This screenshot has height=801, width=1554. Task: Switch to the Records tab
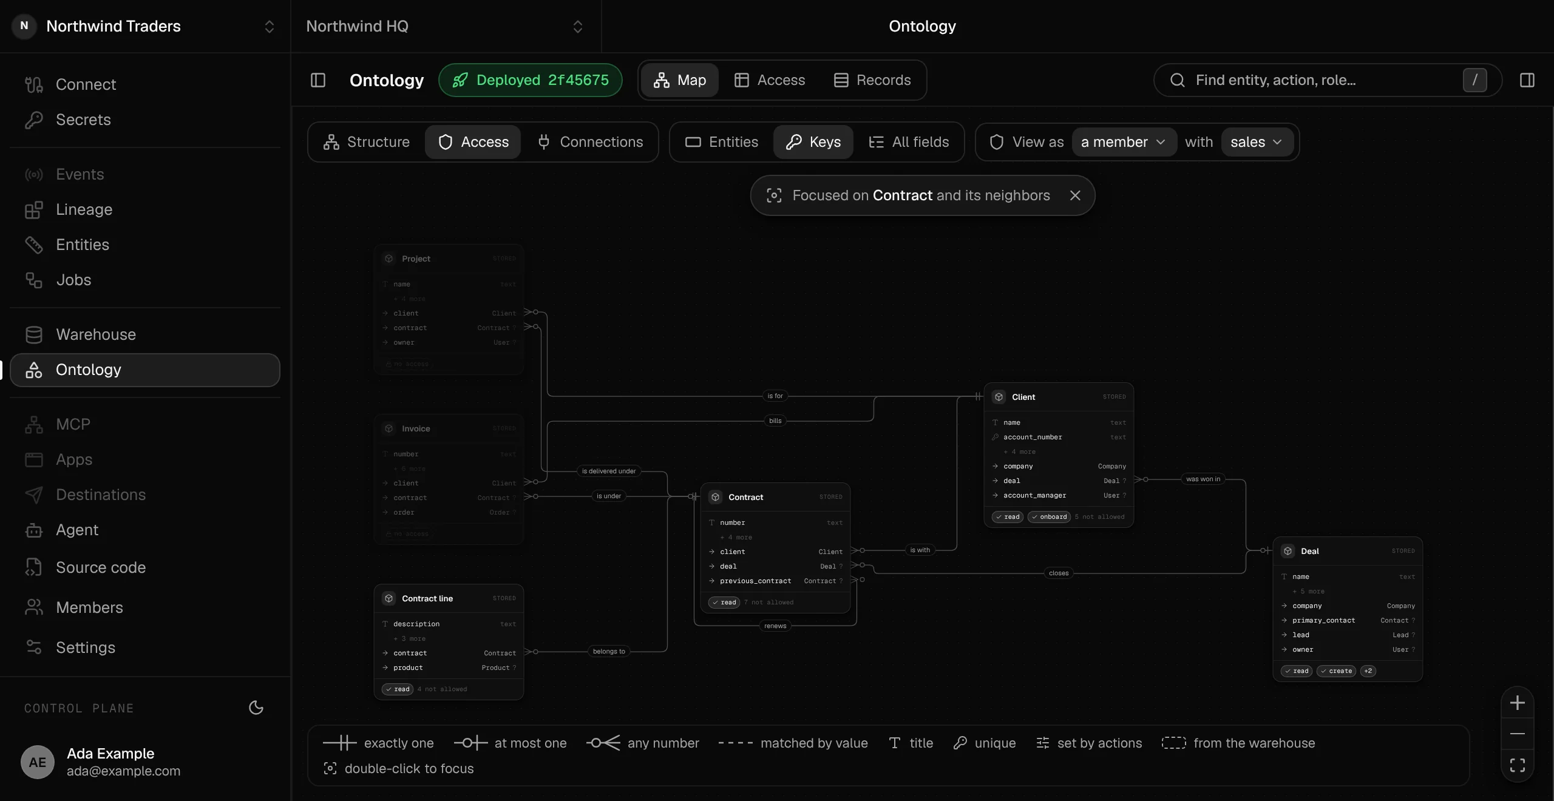click(872, 80)
